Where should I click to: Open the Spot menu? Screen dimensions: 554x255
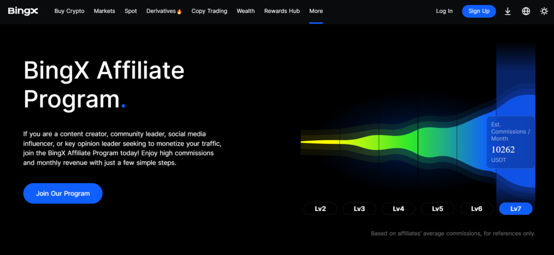(x=131, y=11)
